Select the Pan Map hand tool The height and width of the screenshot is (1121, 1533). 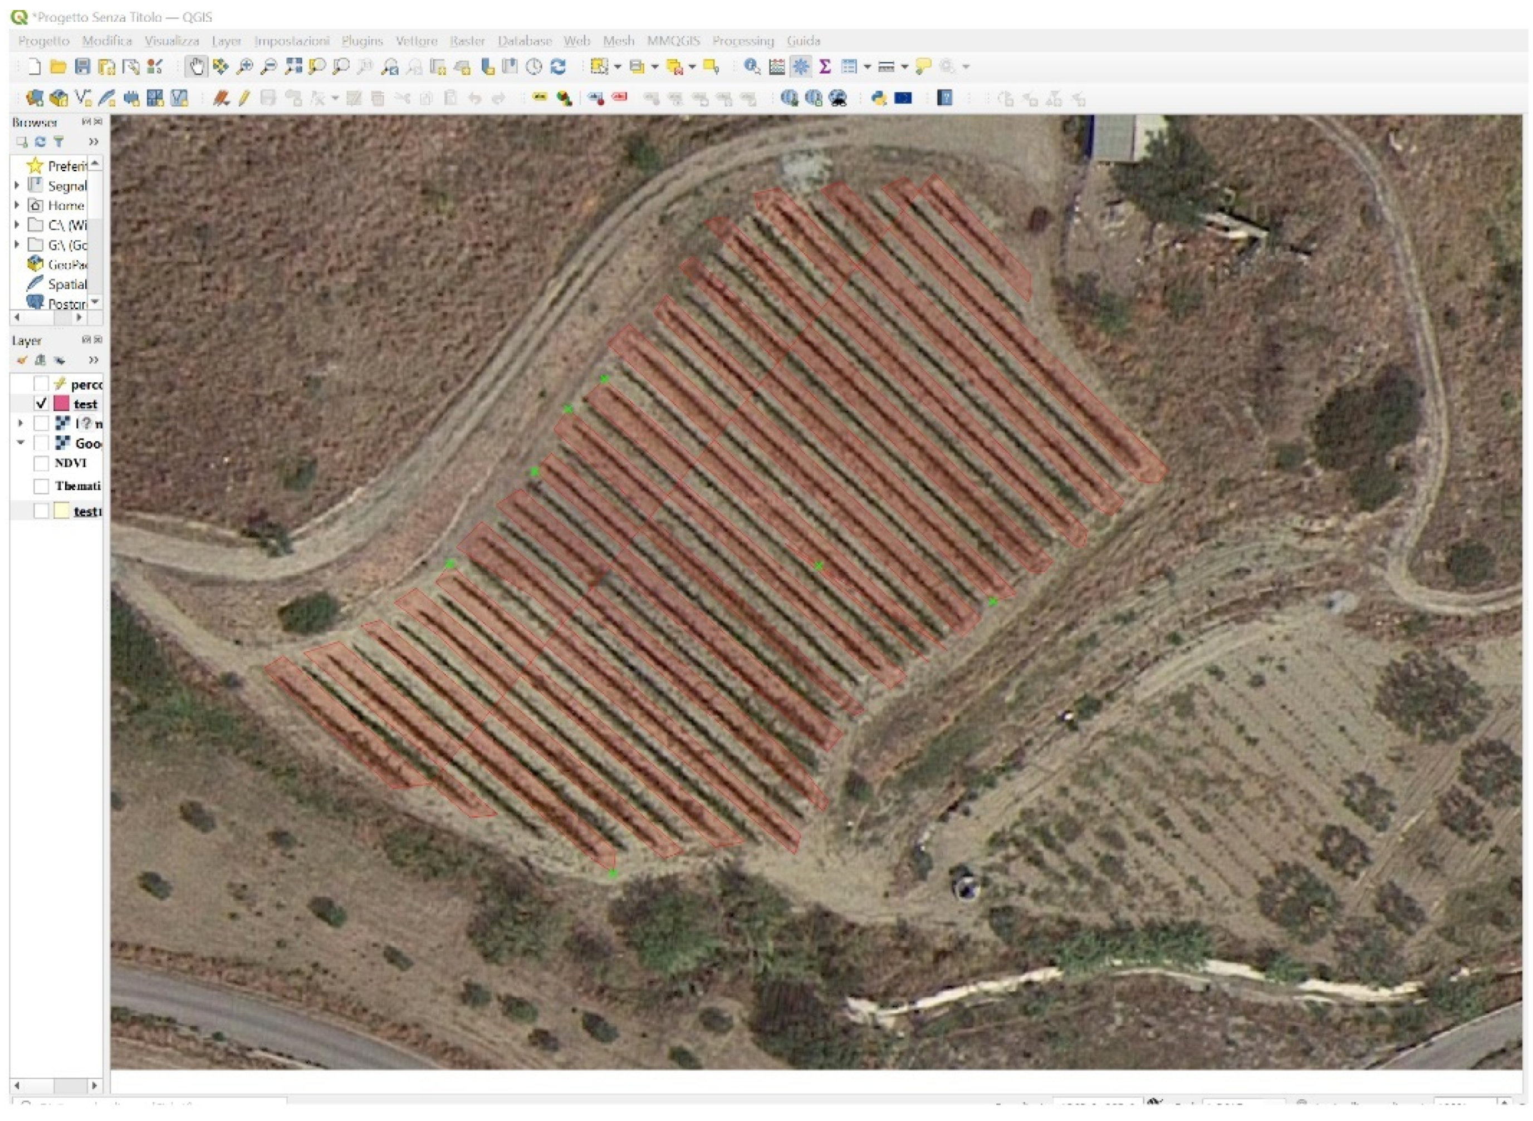point(196,66)
